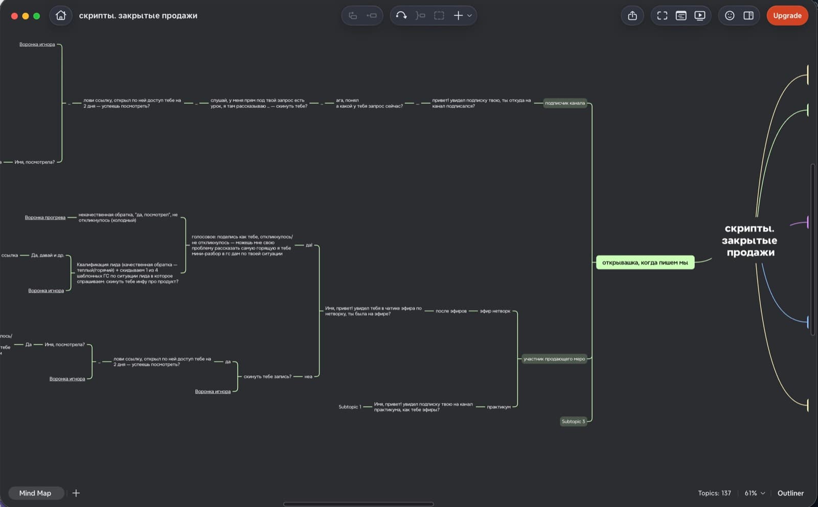
Task: Select node Да, давай и др.
Action: [48, 255]
